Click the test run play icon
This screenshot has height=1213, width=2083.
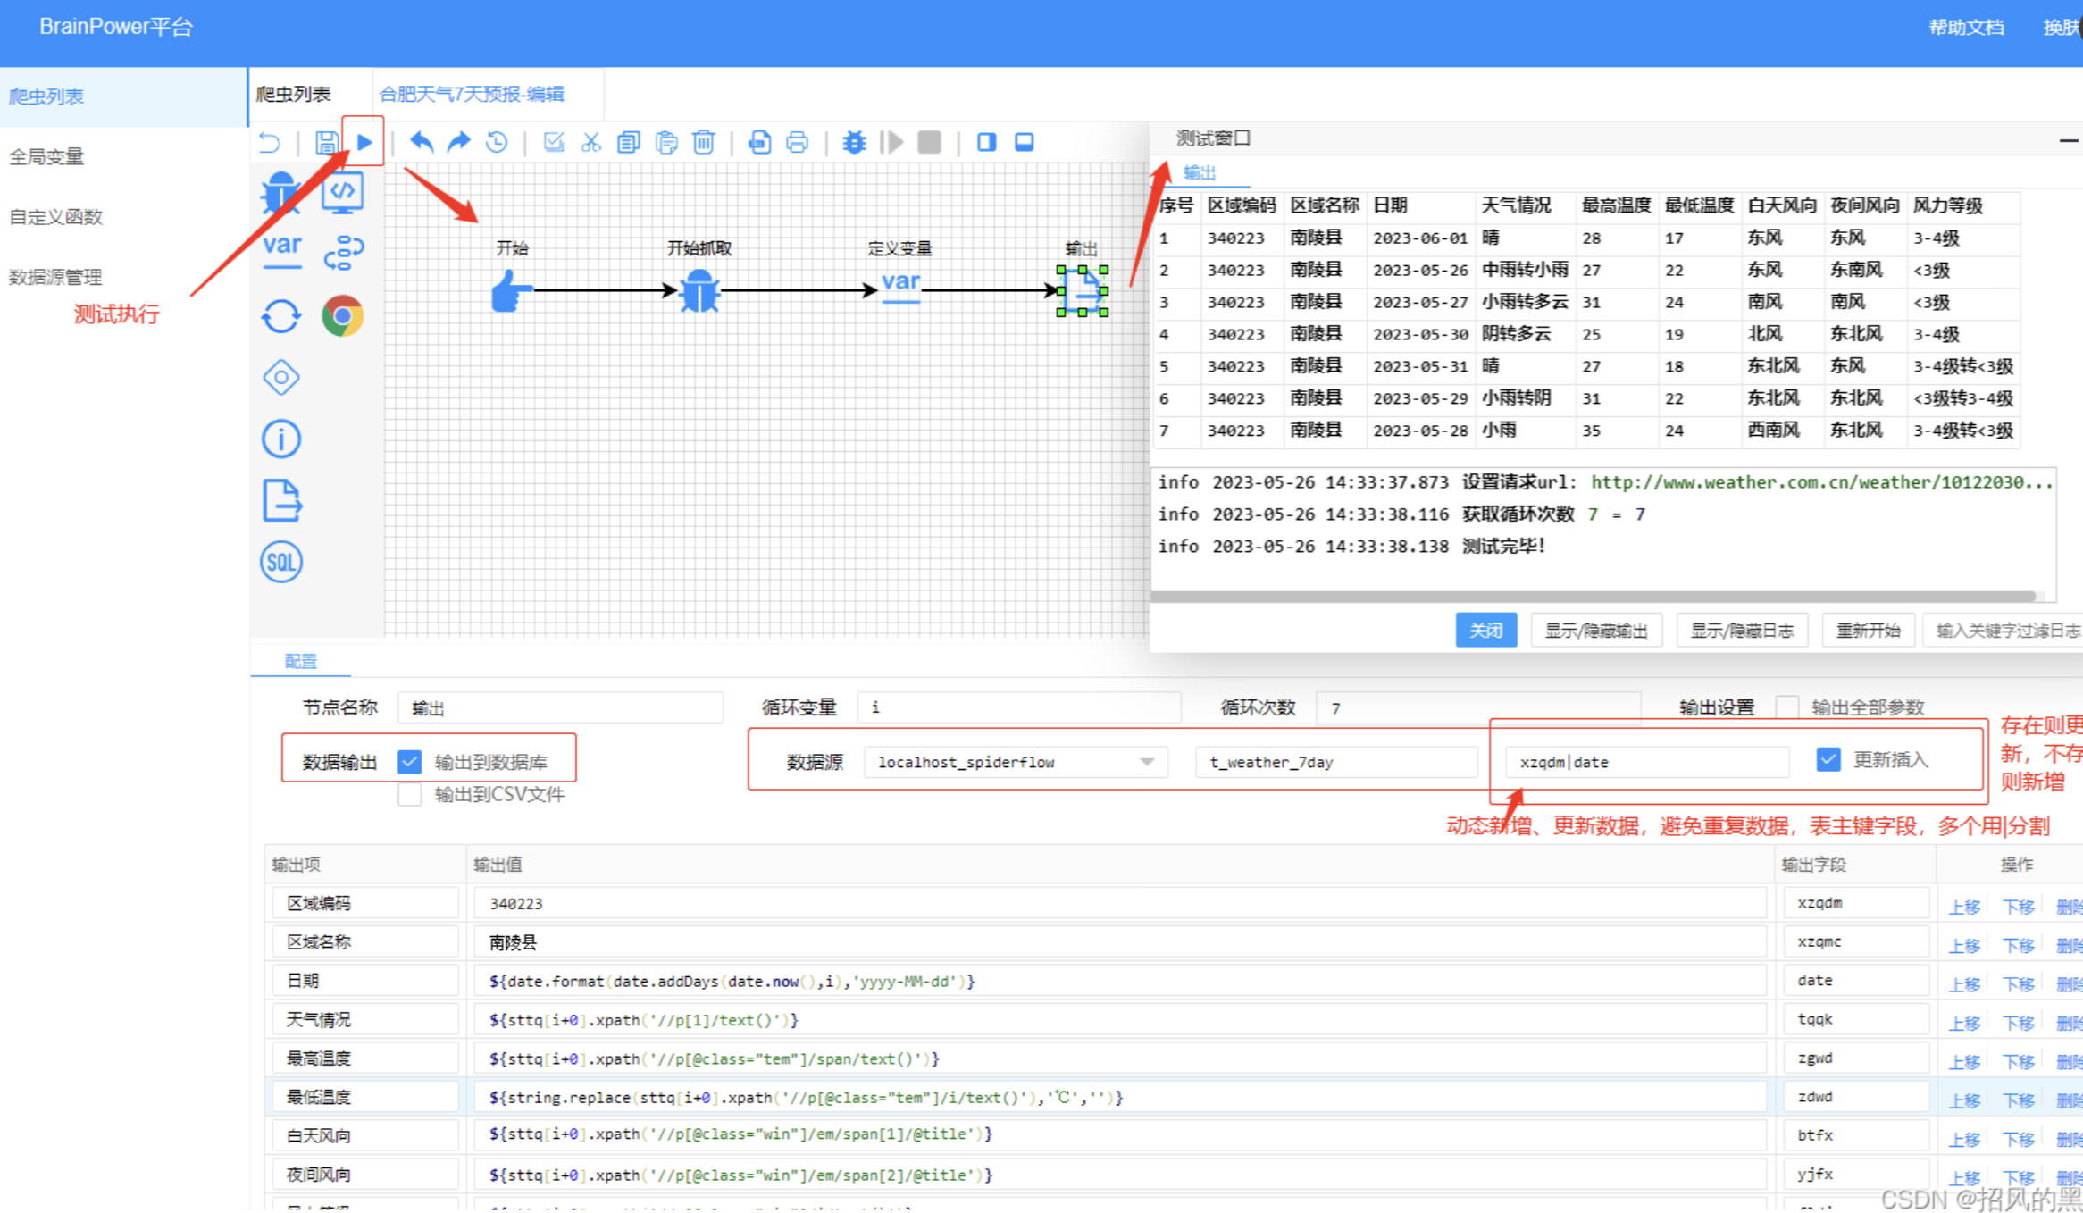coord(364,142)
